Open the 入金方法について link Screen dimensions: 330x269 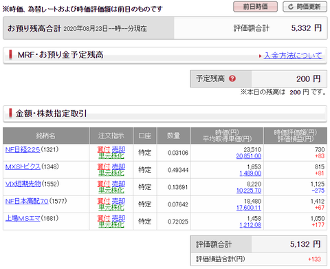(x=293, y=56)
